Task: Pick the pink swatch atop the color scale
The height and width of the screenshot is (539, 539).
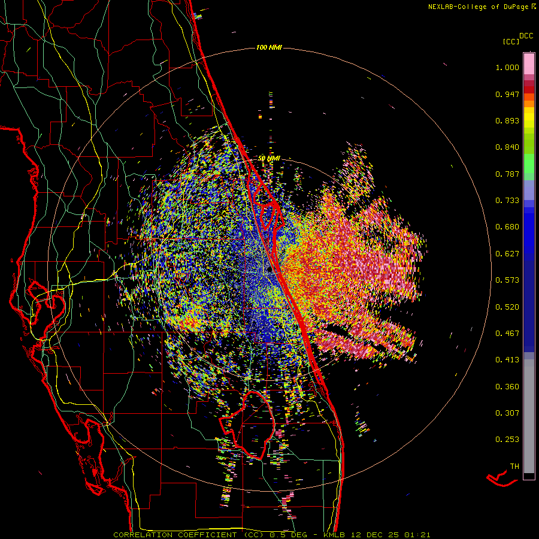Action: (529, 63)
